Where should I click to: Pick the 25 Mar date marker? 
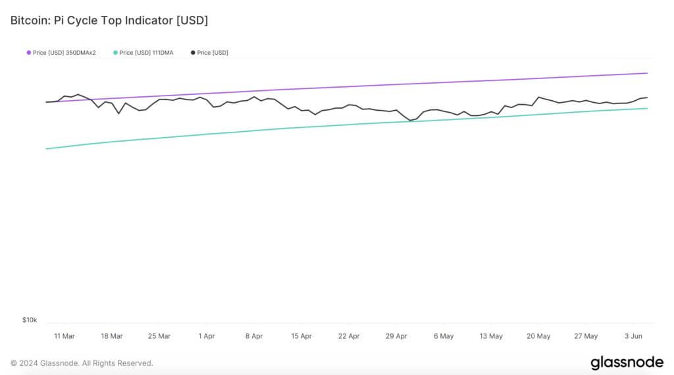click(159, 336)
